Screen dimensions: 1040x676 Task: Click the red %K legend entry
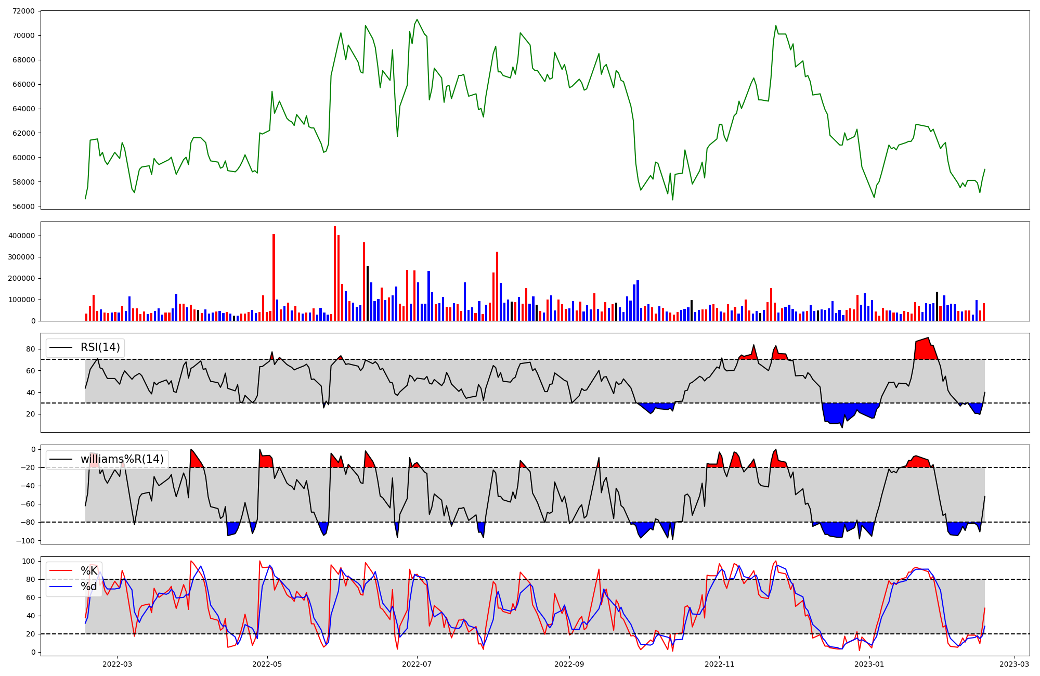pos(88,571)
